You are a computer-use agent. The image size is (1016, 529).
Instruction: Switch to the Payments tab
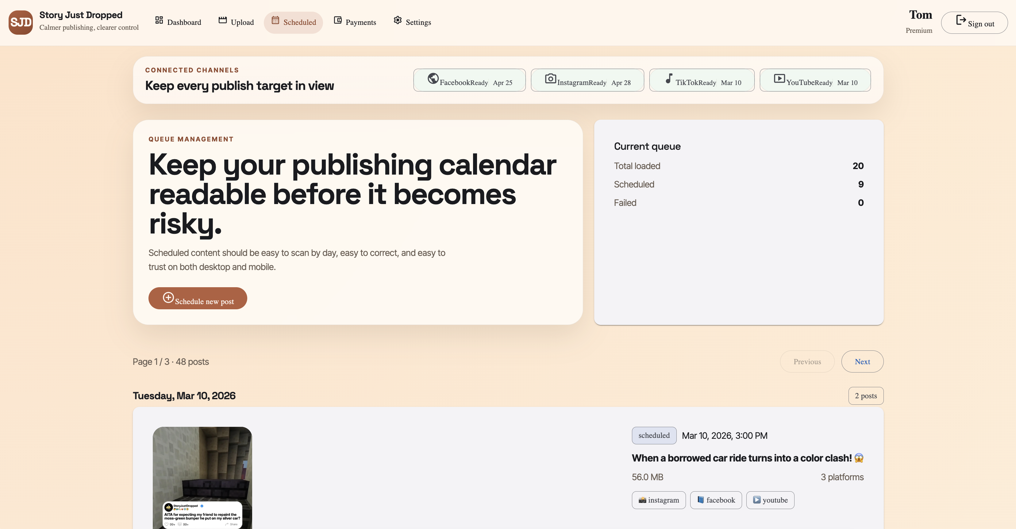(355, 22)
